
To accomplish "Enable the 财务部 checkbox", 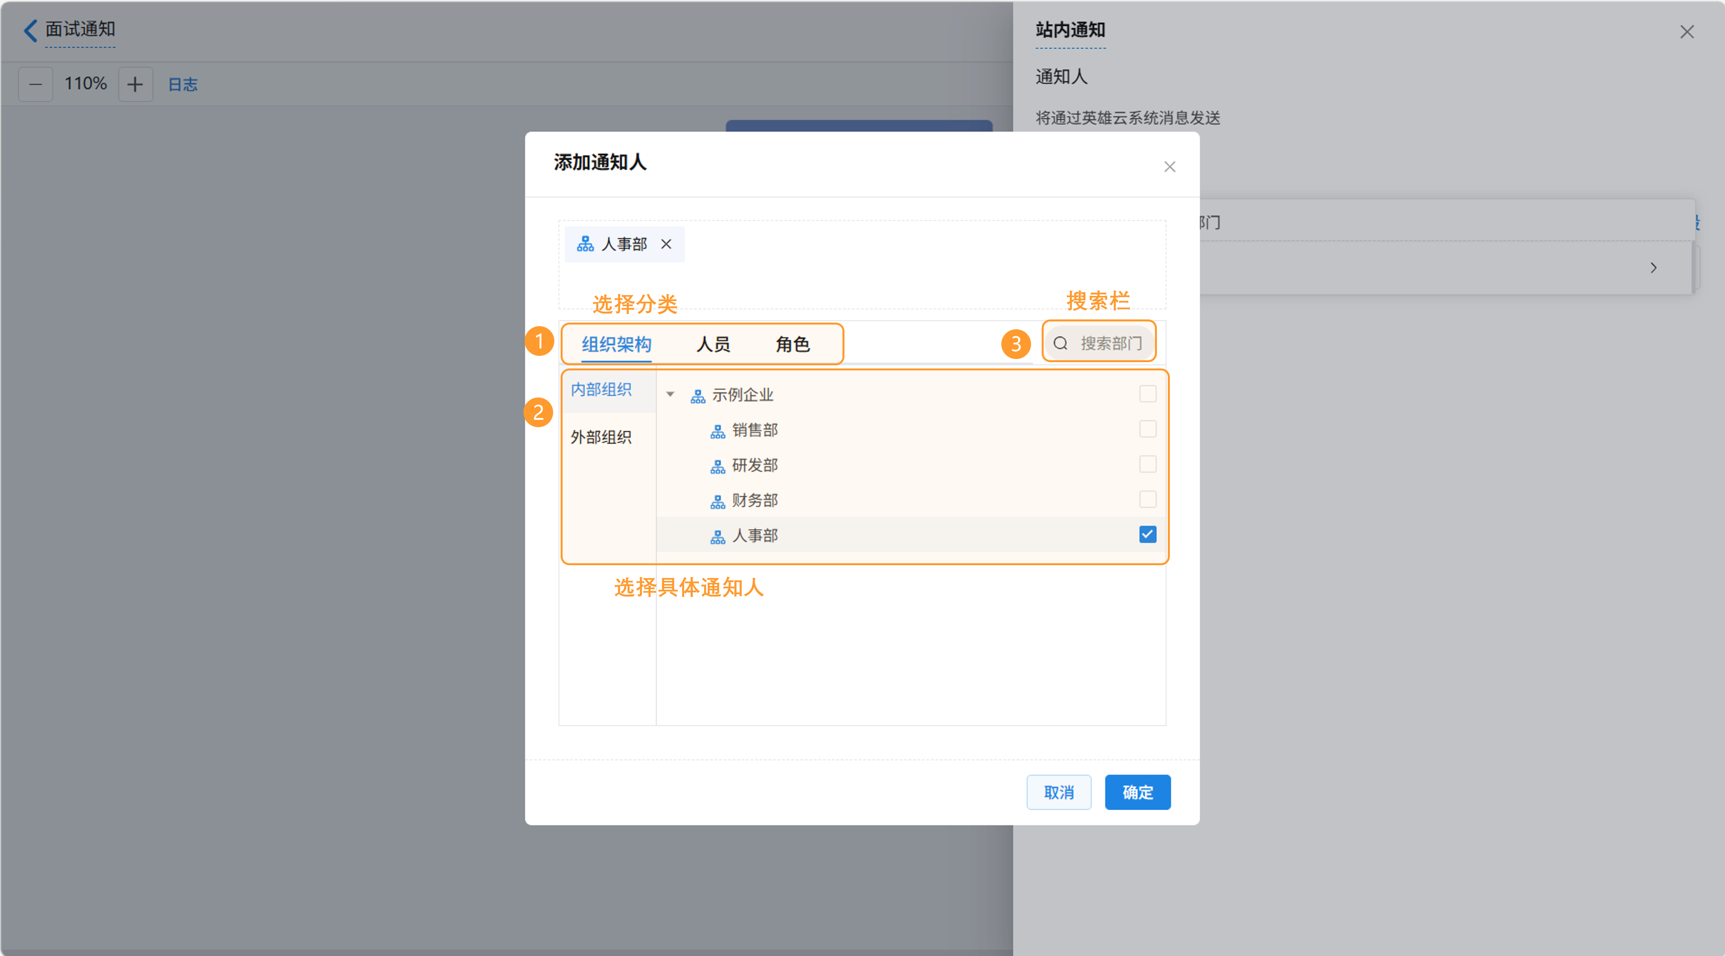I will (1147, 499).
